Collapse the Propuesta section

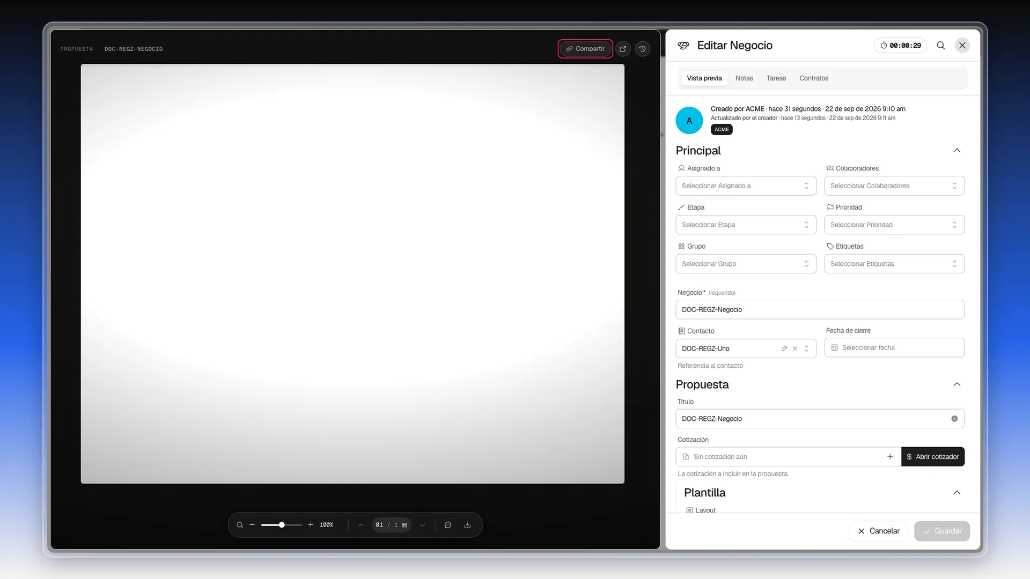(x=957, y=384)
